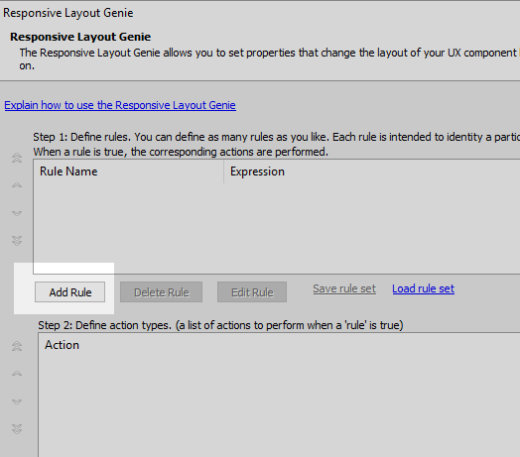This screenshot has height=457, width=520.
Task: Click move-to-top arrow beside Action list
Action: tap(17, 346)
